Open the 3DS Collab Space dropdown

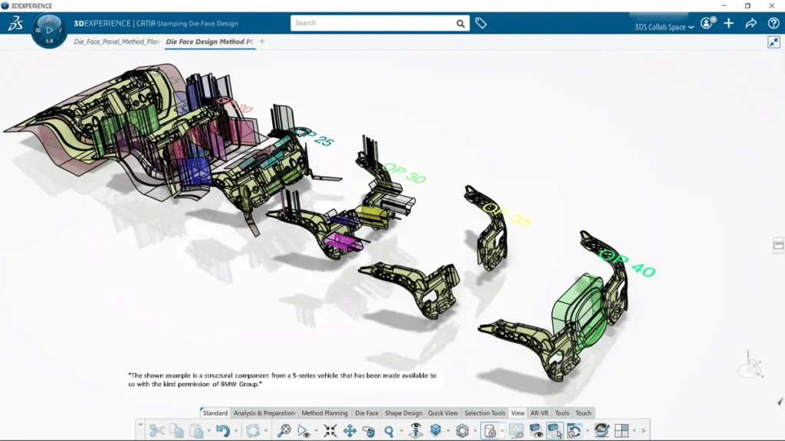664,27
